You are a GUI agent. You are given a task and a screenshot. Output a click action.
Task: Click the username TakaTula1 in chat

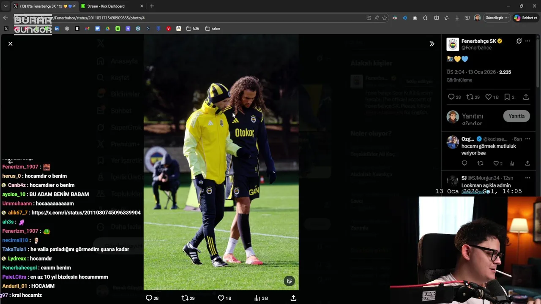point(14,249)
